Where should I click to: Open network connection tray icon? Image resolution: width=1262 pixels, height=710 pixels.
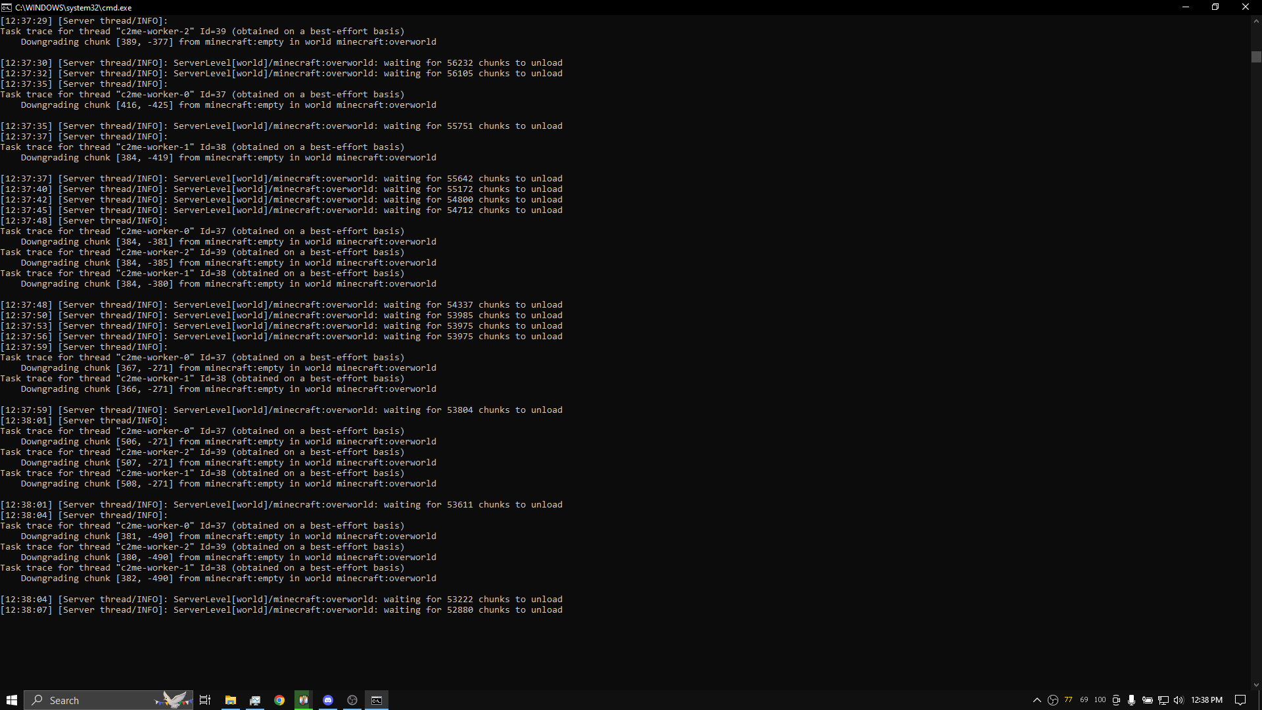1163,700
